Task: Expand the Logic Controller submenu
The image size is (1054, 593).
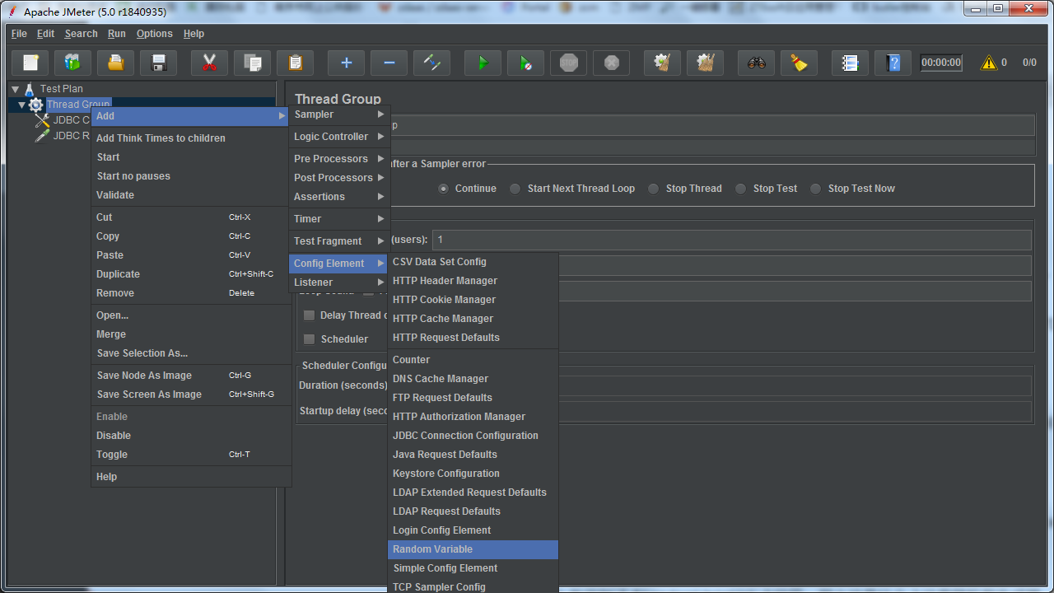Action: [x=339, y=137]
